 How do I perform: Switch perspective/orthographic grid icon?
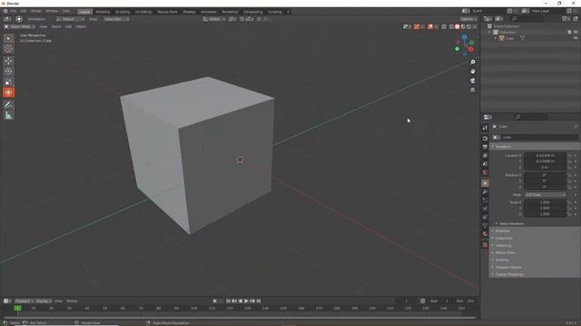472,90
